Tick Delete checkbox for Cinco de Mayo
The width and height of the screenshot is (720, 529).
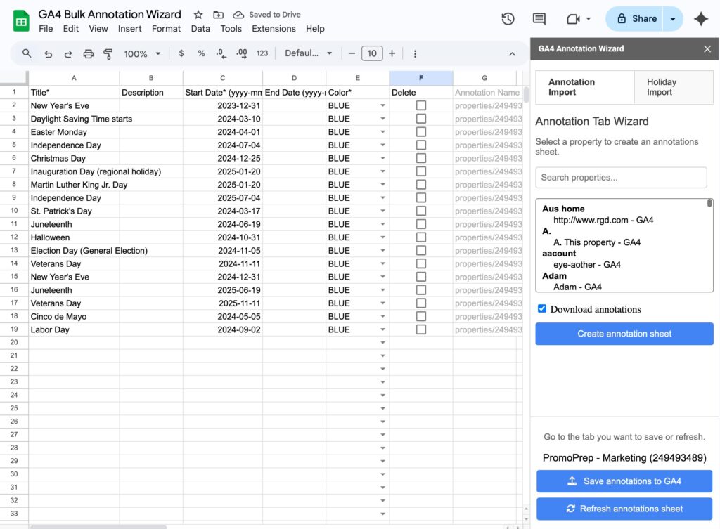pos(420,317)
